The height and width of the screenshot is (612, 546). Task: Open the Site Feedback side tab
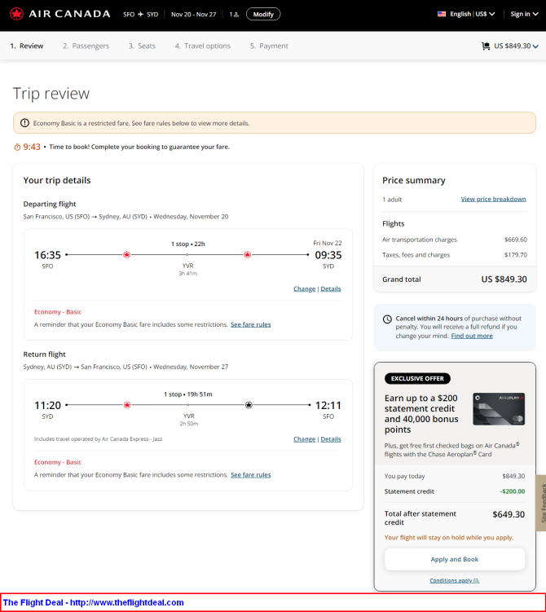pos(542,503)
